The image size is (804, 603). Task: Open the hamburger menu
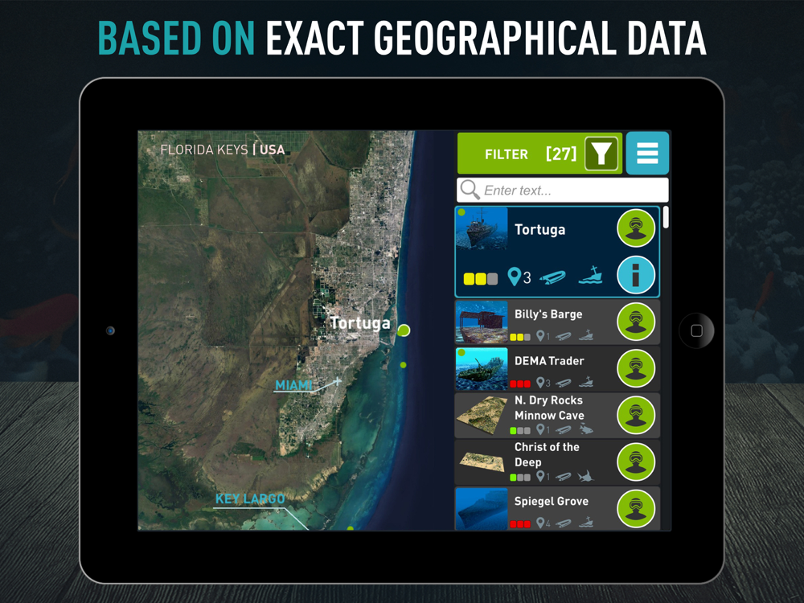[x=647, y=153]
